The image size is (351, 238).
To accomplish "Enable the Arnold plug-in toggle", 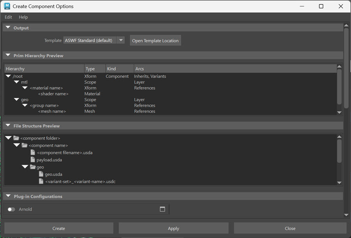I will pos(11,209).
